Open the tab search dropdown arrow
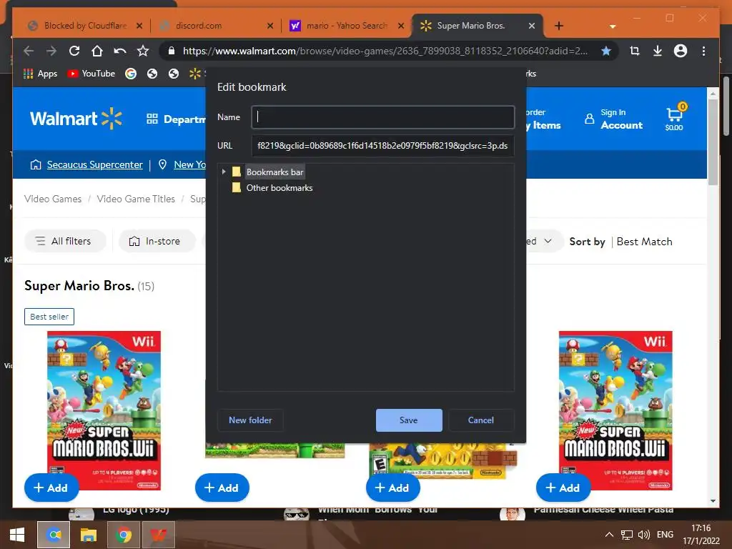 pos(613,26)
